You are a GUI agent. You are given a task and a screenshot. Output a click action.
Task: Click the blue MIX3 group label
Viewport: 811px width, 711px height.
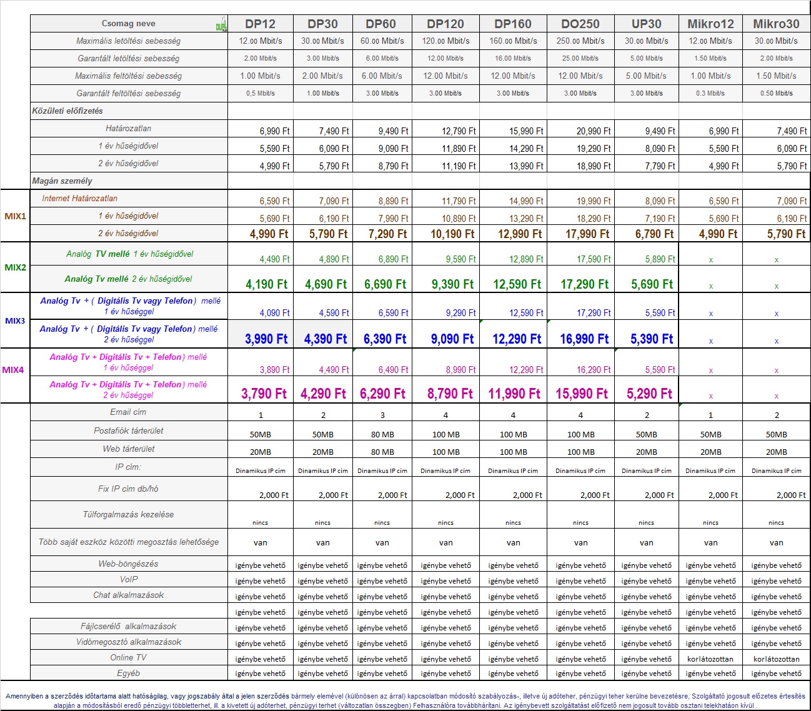15,321
